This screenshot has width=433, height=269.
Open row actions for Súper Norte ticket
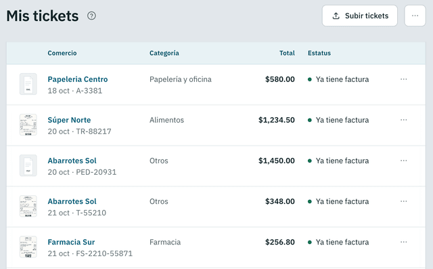click(403, 120)
